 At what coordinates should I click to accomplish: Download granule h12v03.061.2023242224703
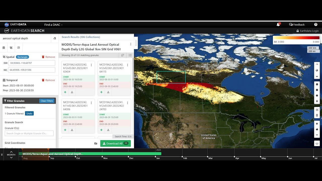[x=108, y=130]
